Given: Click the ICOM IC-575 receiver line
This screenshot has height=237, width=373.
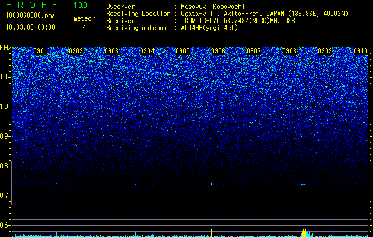Looking at the screenshot, I should point(238,21).
